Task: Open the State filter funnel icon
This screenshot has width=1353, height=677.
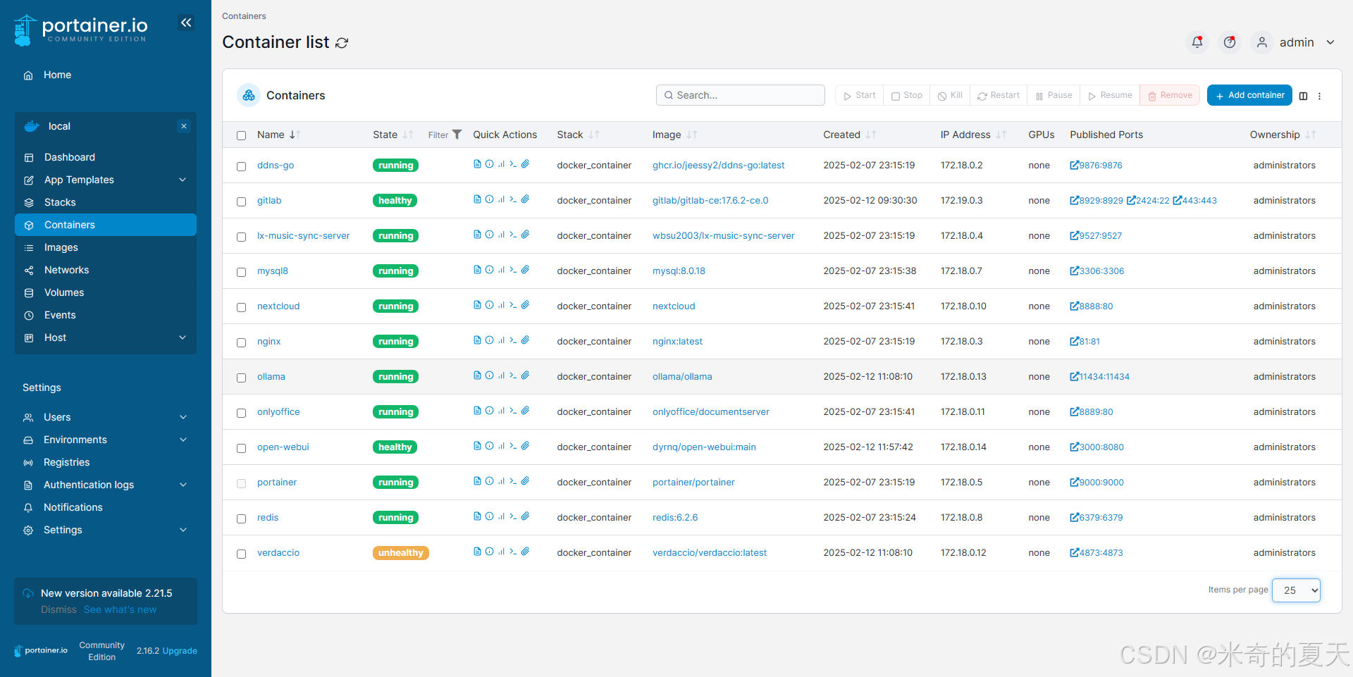Action: [x=457, y=135]
